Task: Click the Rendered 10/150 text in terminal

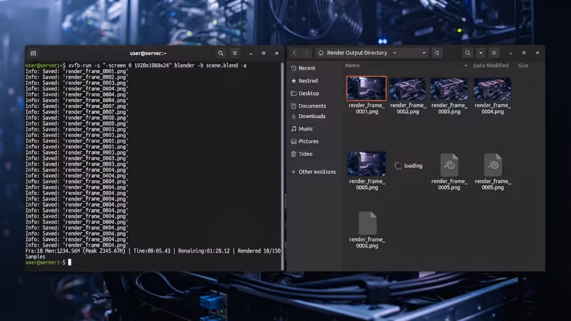Action: click(259, 251)
